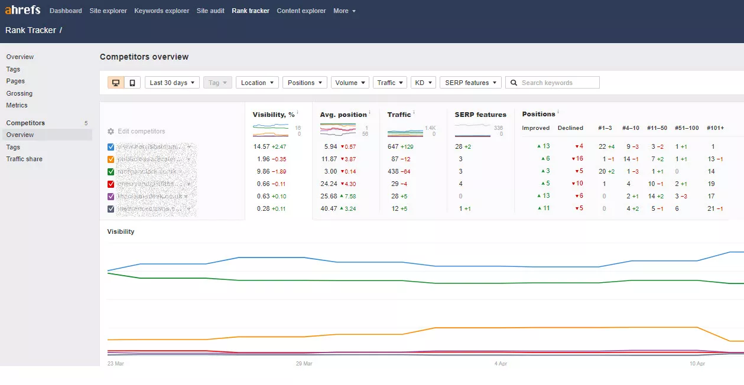This screenshot has width=744, height=385.
Task: Click the search magnifier icon
Action: pos(514,83)
